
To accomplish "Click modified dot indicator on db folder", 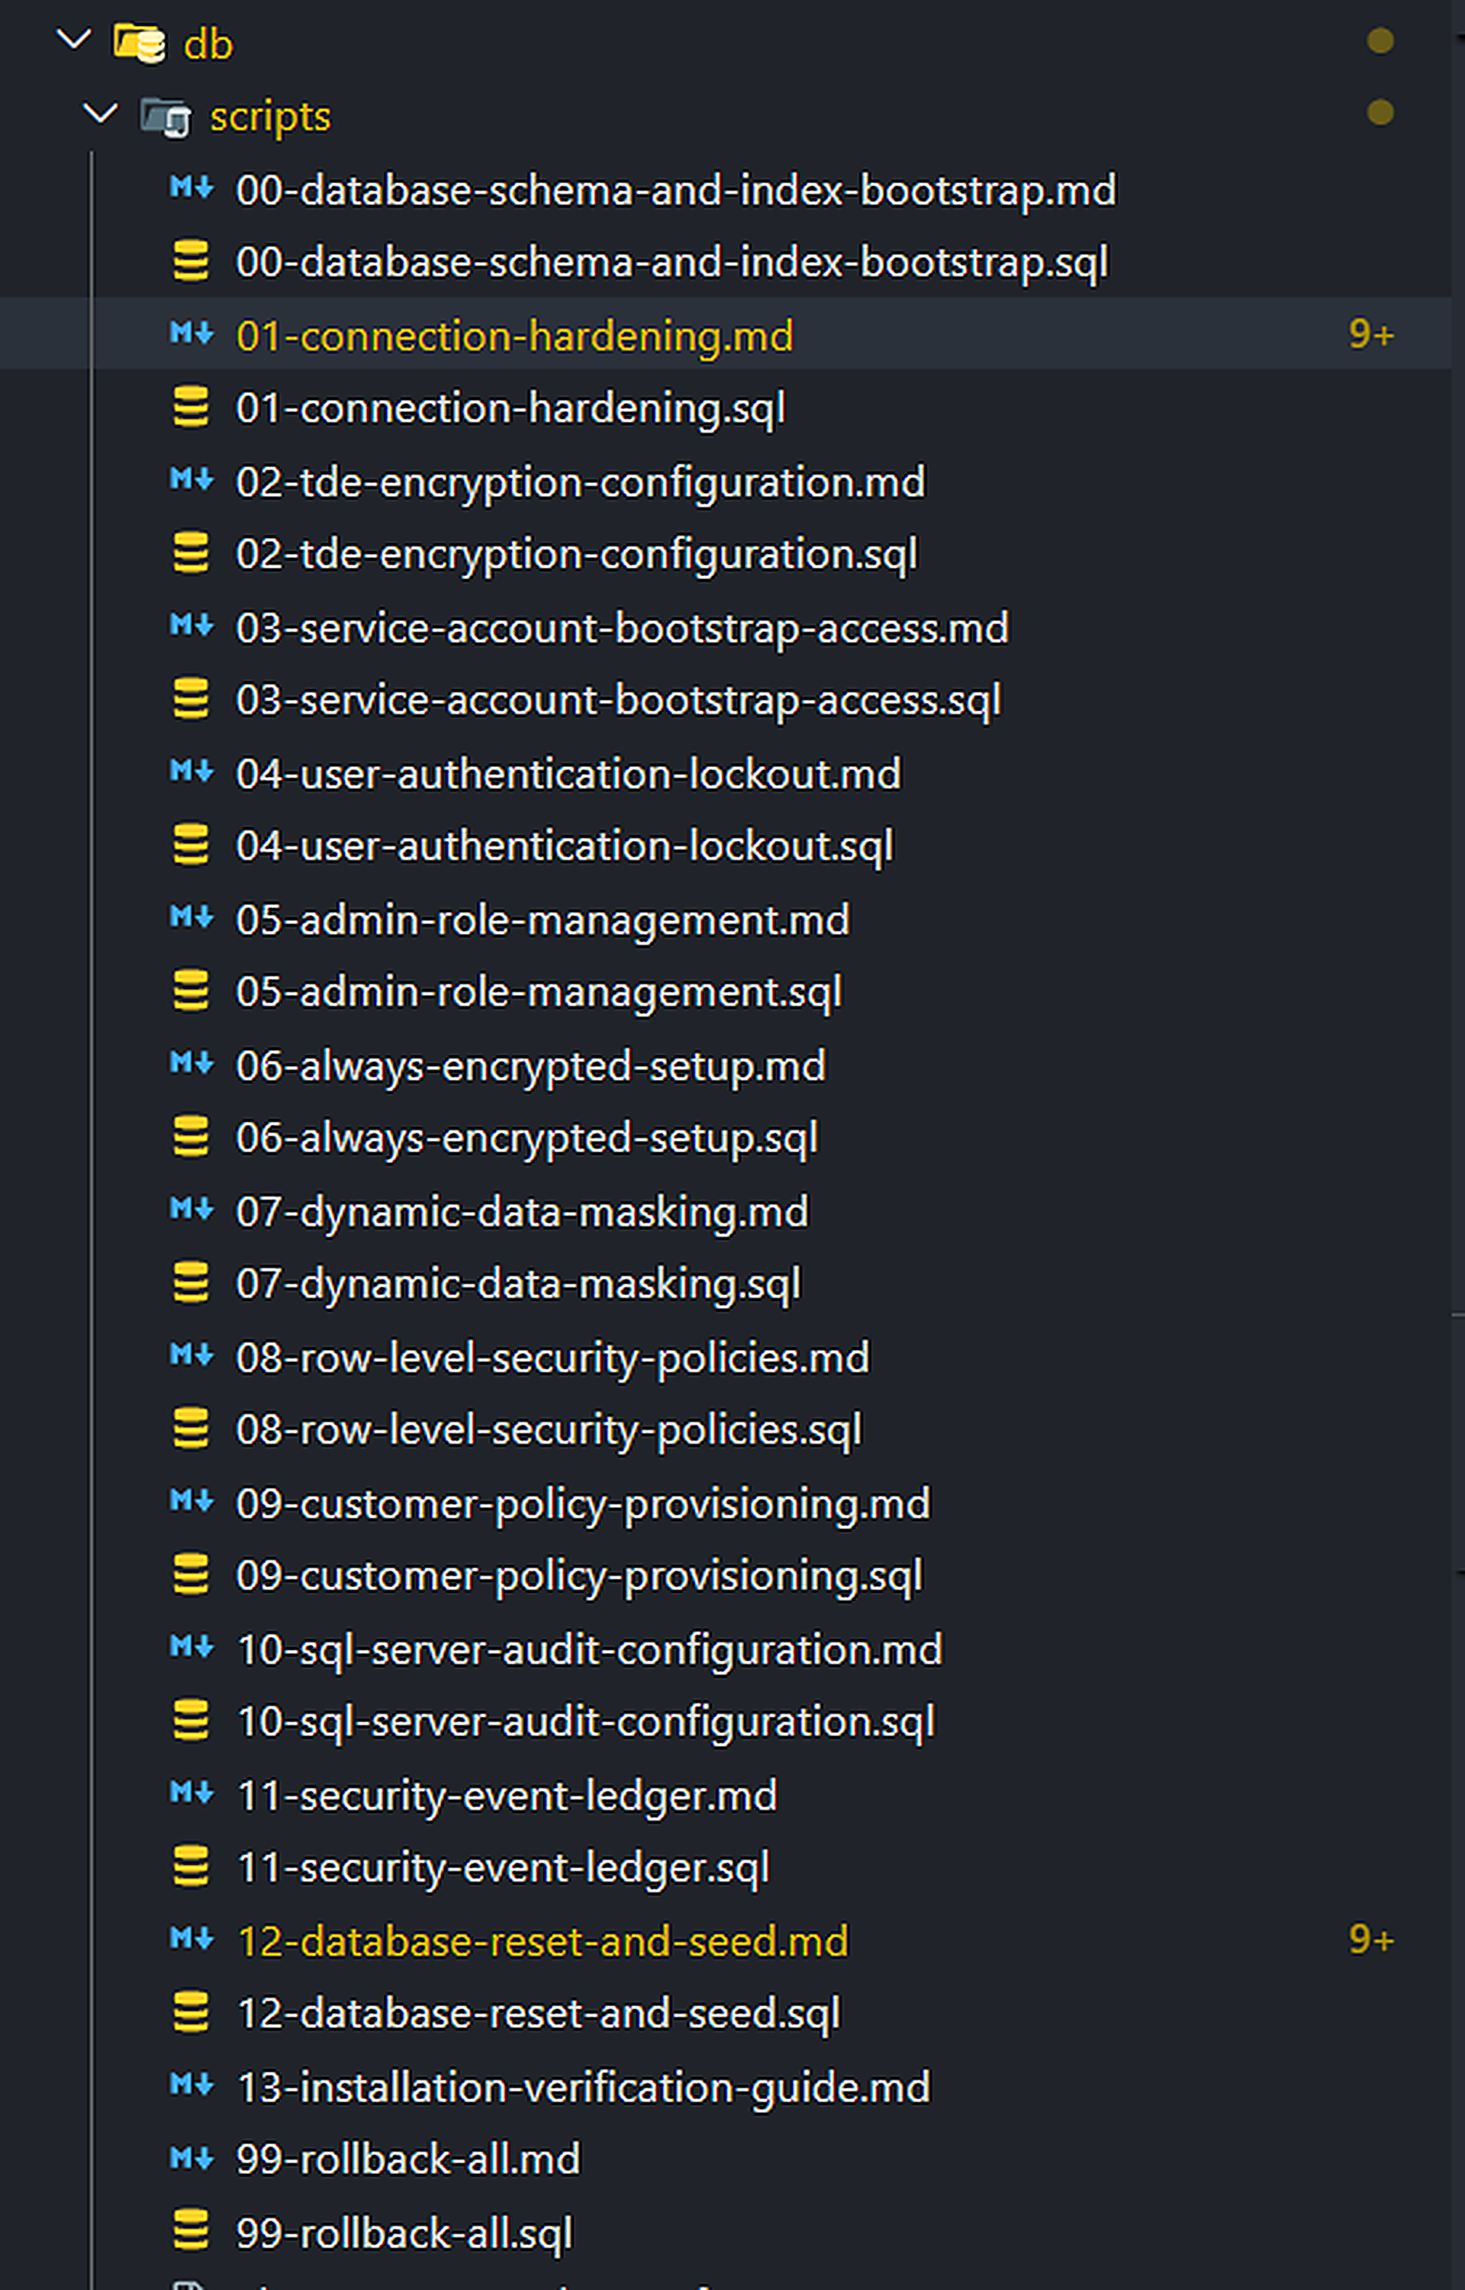I will [x=1380, y=41].
